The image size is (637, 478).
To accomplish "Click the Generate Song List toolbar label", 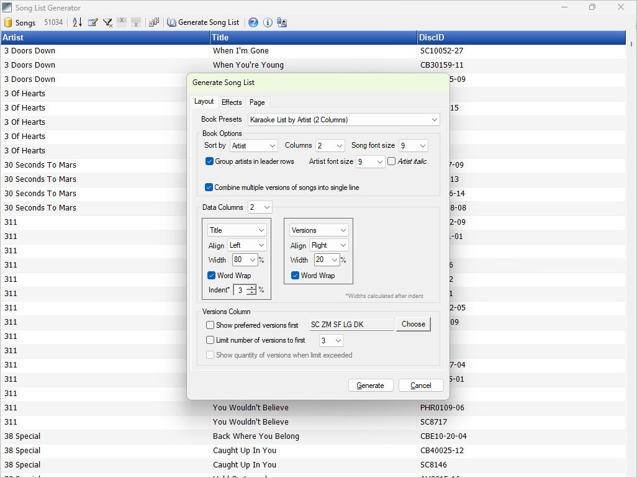I will coord(209,22).
